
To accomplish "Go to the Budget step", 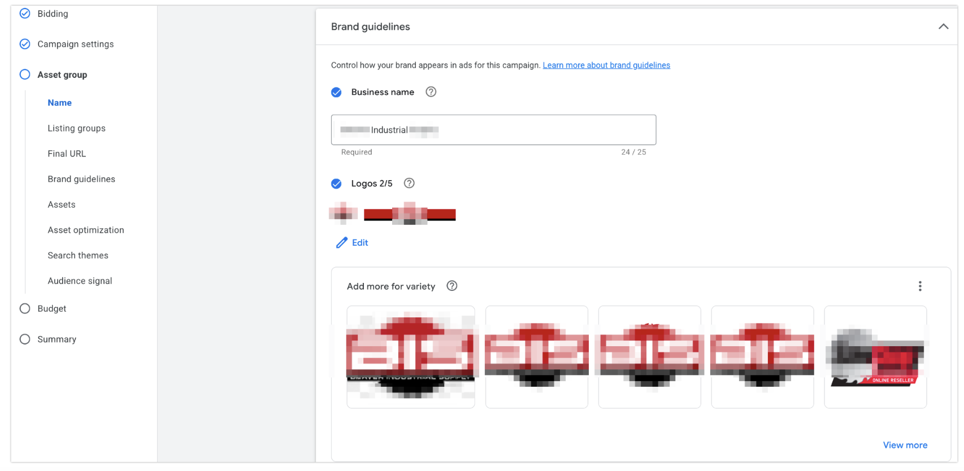I will [52, 308].
